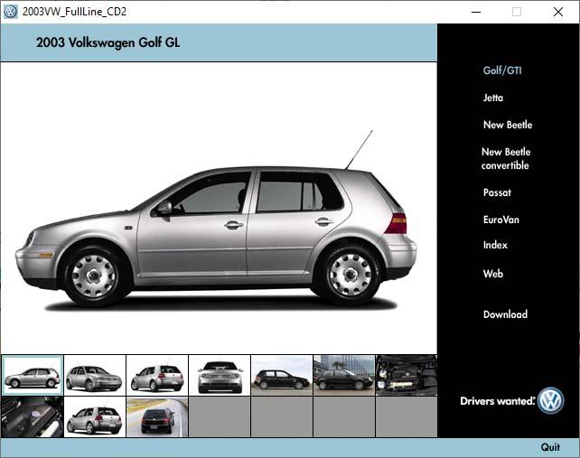580x458 pixels.
Task: Select the black Golf on road thumbnail
Action: [x=157, y=417]
